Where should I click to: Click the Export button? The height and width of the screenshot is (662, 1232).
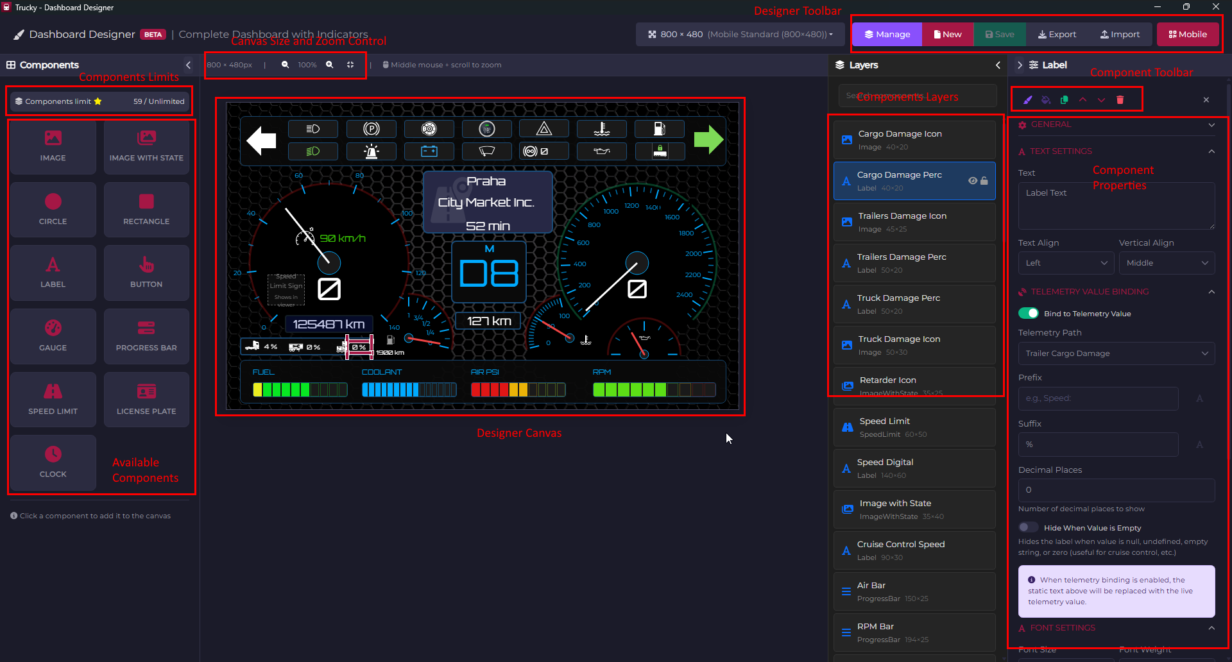(x=1057, y=35)
